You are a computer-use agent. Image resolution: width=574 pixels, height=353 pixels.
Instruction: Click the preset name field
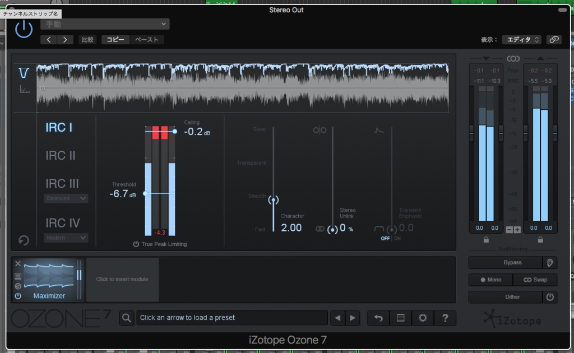click(232, 318)
